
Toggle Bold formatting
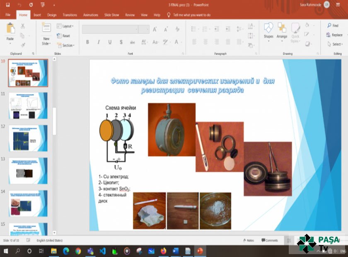click(x=87, y=42)
